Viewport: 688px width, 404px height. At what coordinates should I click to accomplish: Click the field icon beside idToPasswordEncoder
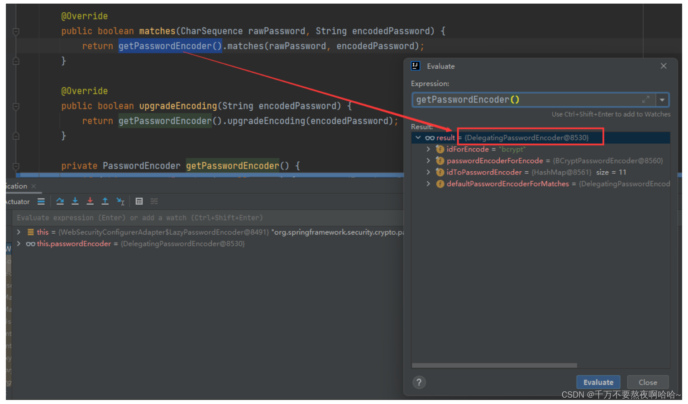[440, 172]
